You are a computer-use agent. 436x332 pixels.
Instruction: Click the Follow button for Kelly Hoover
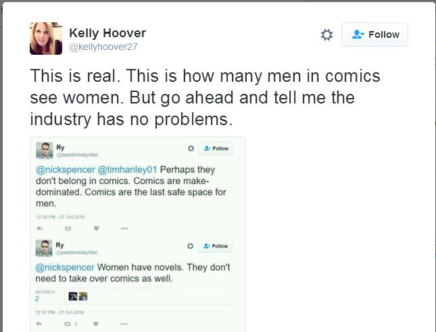coord(374,34)
